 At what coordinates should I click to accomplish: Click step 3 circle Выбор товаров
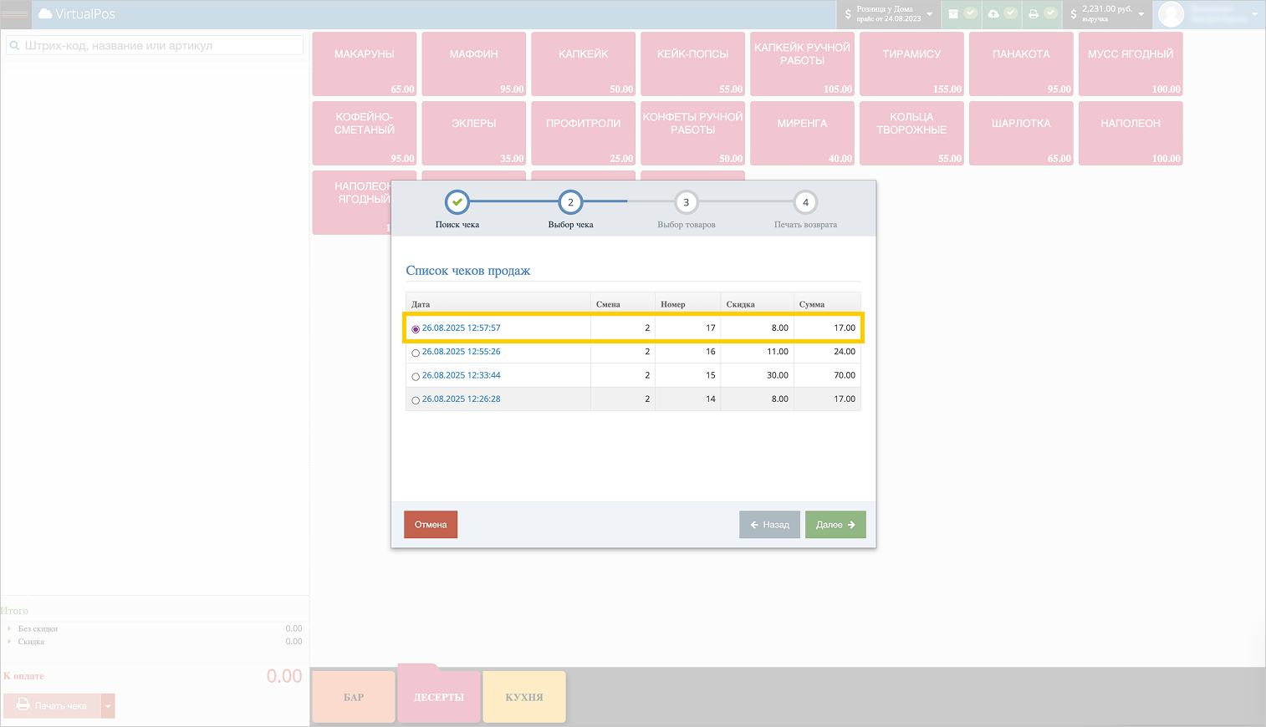[x=686, y=202]
